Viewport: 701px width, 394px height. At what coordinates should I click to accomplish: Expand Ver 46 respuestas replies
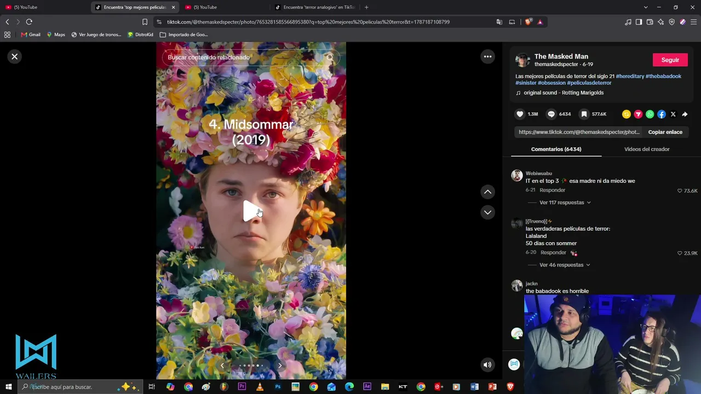click(x=565, y=265)
